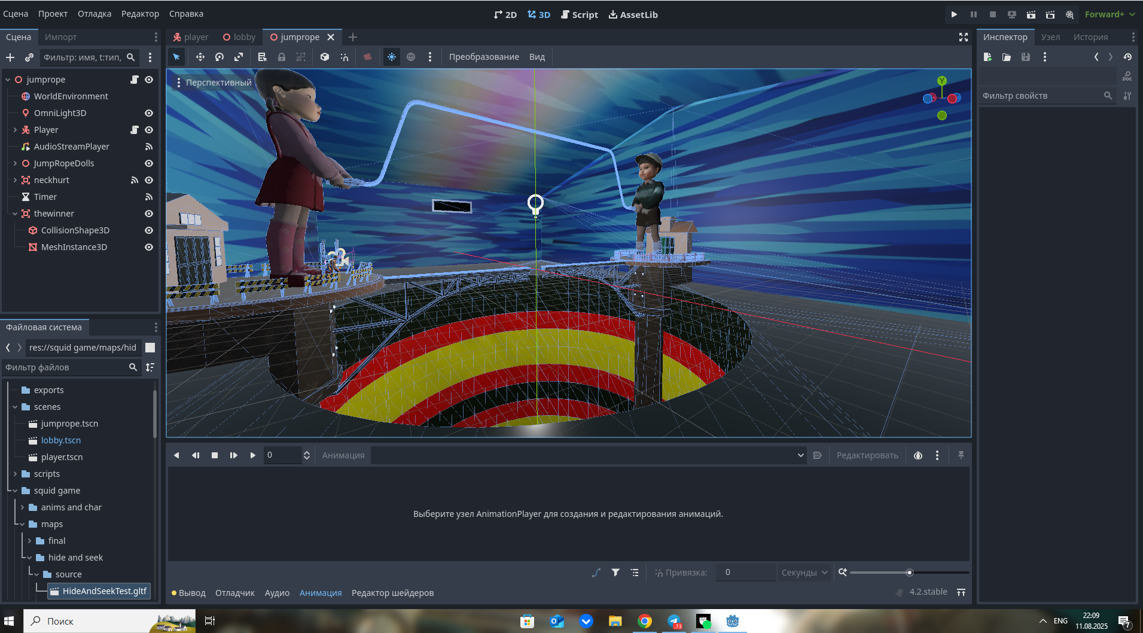Collapse the scenes folder

click(15, 407)
